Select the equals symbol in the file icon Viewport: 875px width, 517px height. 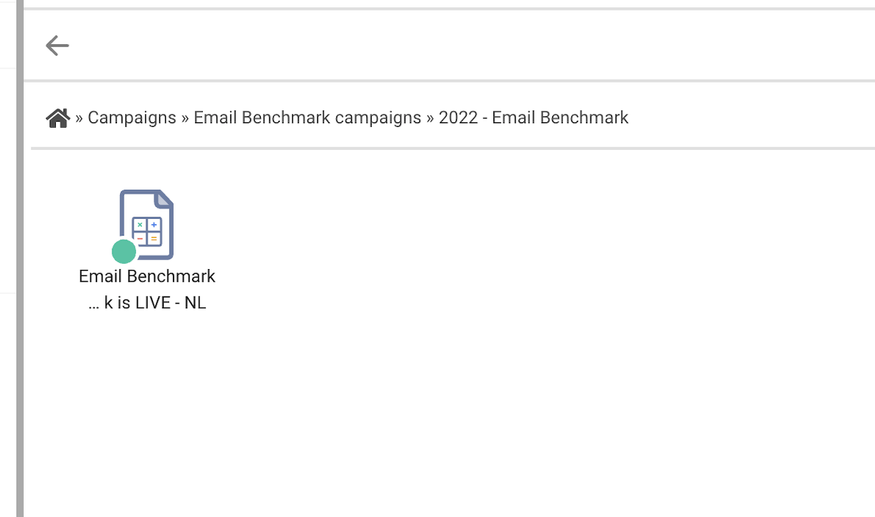[x=154, y=239]
